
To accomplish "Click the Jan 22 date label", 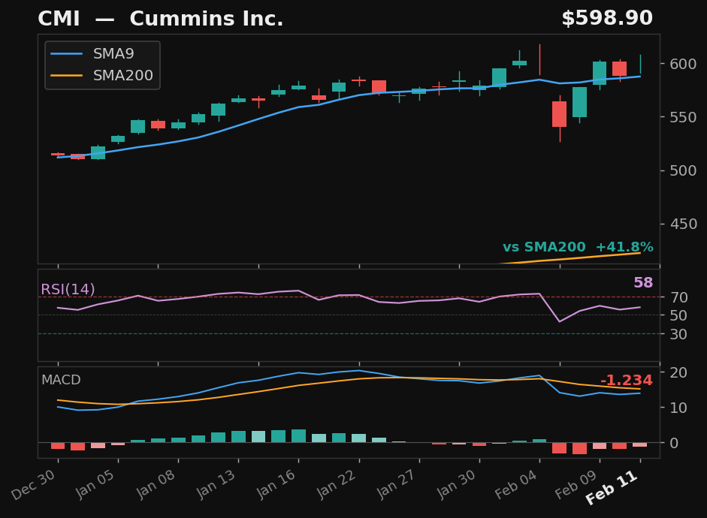I will click(337, 483).
